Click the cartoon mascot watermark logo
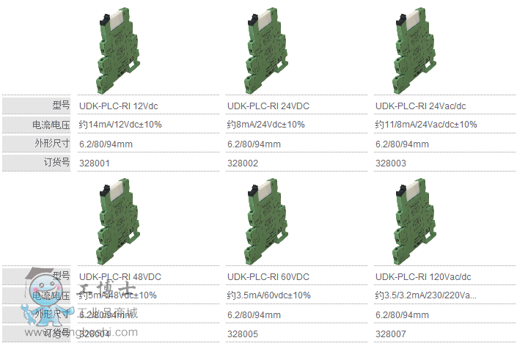 44,288
